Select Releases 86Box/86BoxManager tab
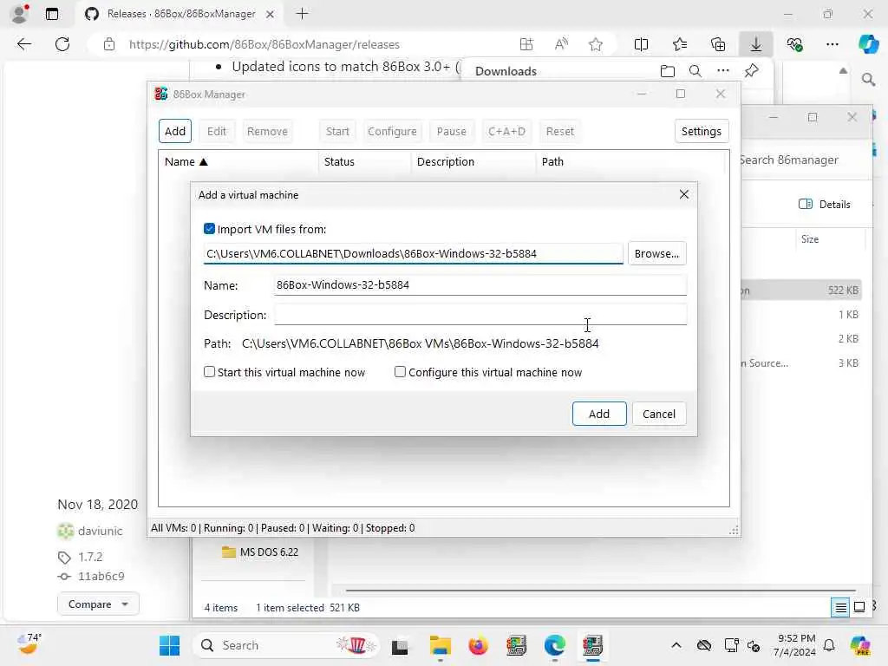The width and height of the screenshot is (888, 666). tap(180, 14)
